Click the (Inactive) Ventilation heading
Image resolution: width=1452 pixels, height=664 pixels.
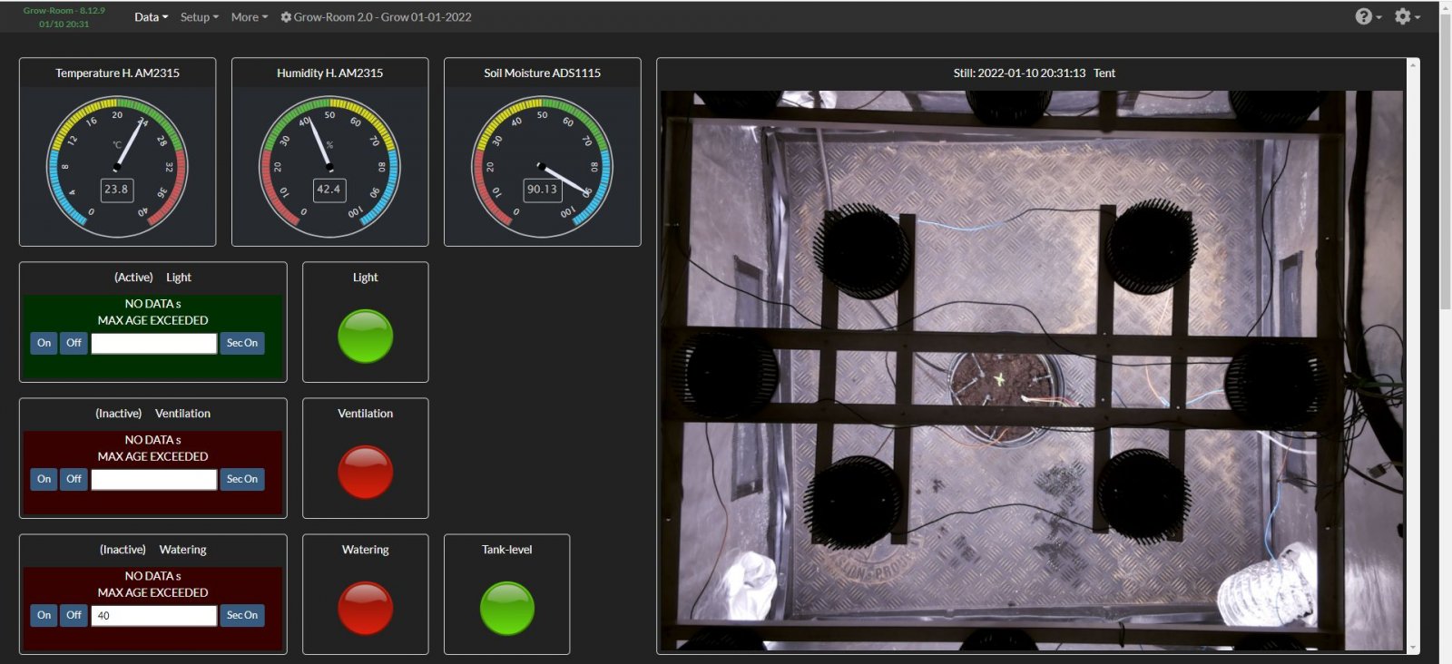click(152, 414)
